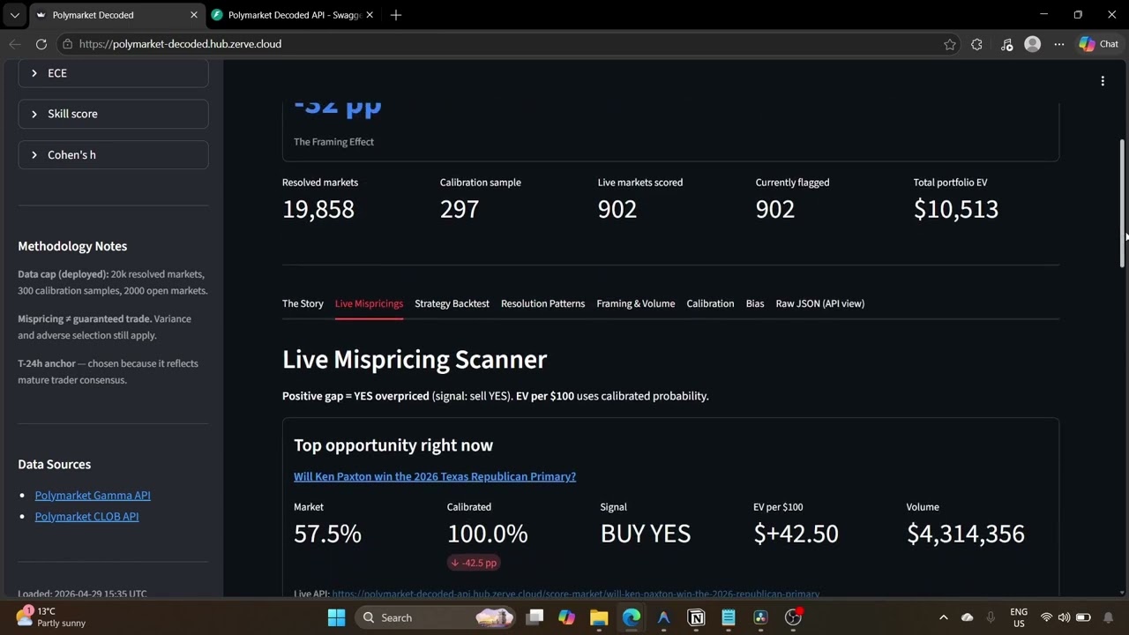
Task: Expand the ECE sidebar section
Action: pyautogui.click(x=113, y=73)
